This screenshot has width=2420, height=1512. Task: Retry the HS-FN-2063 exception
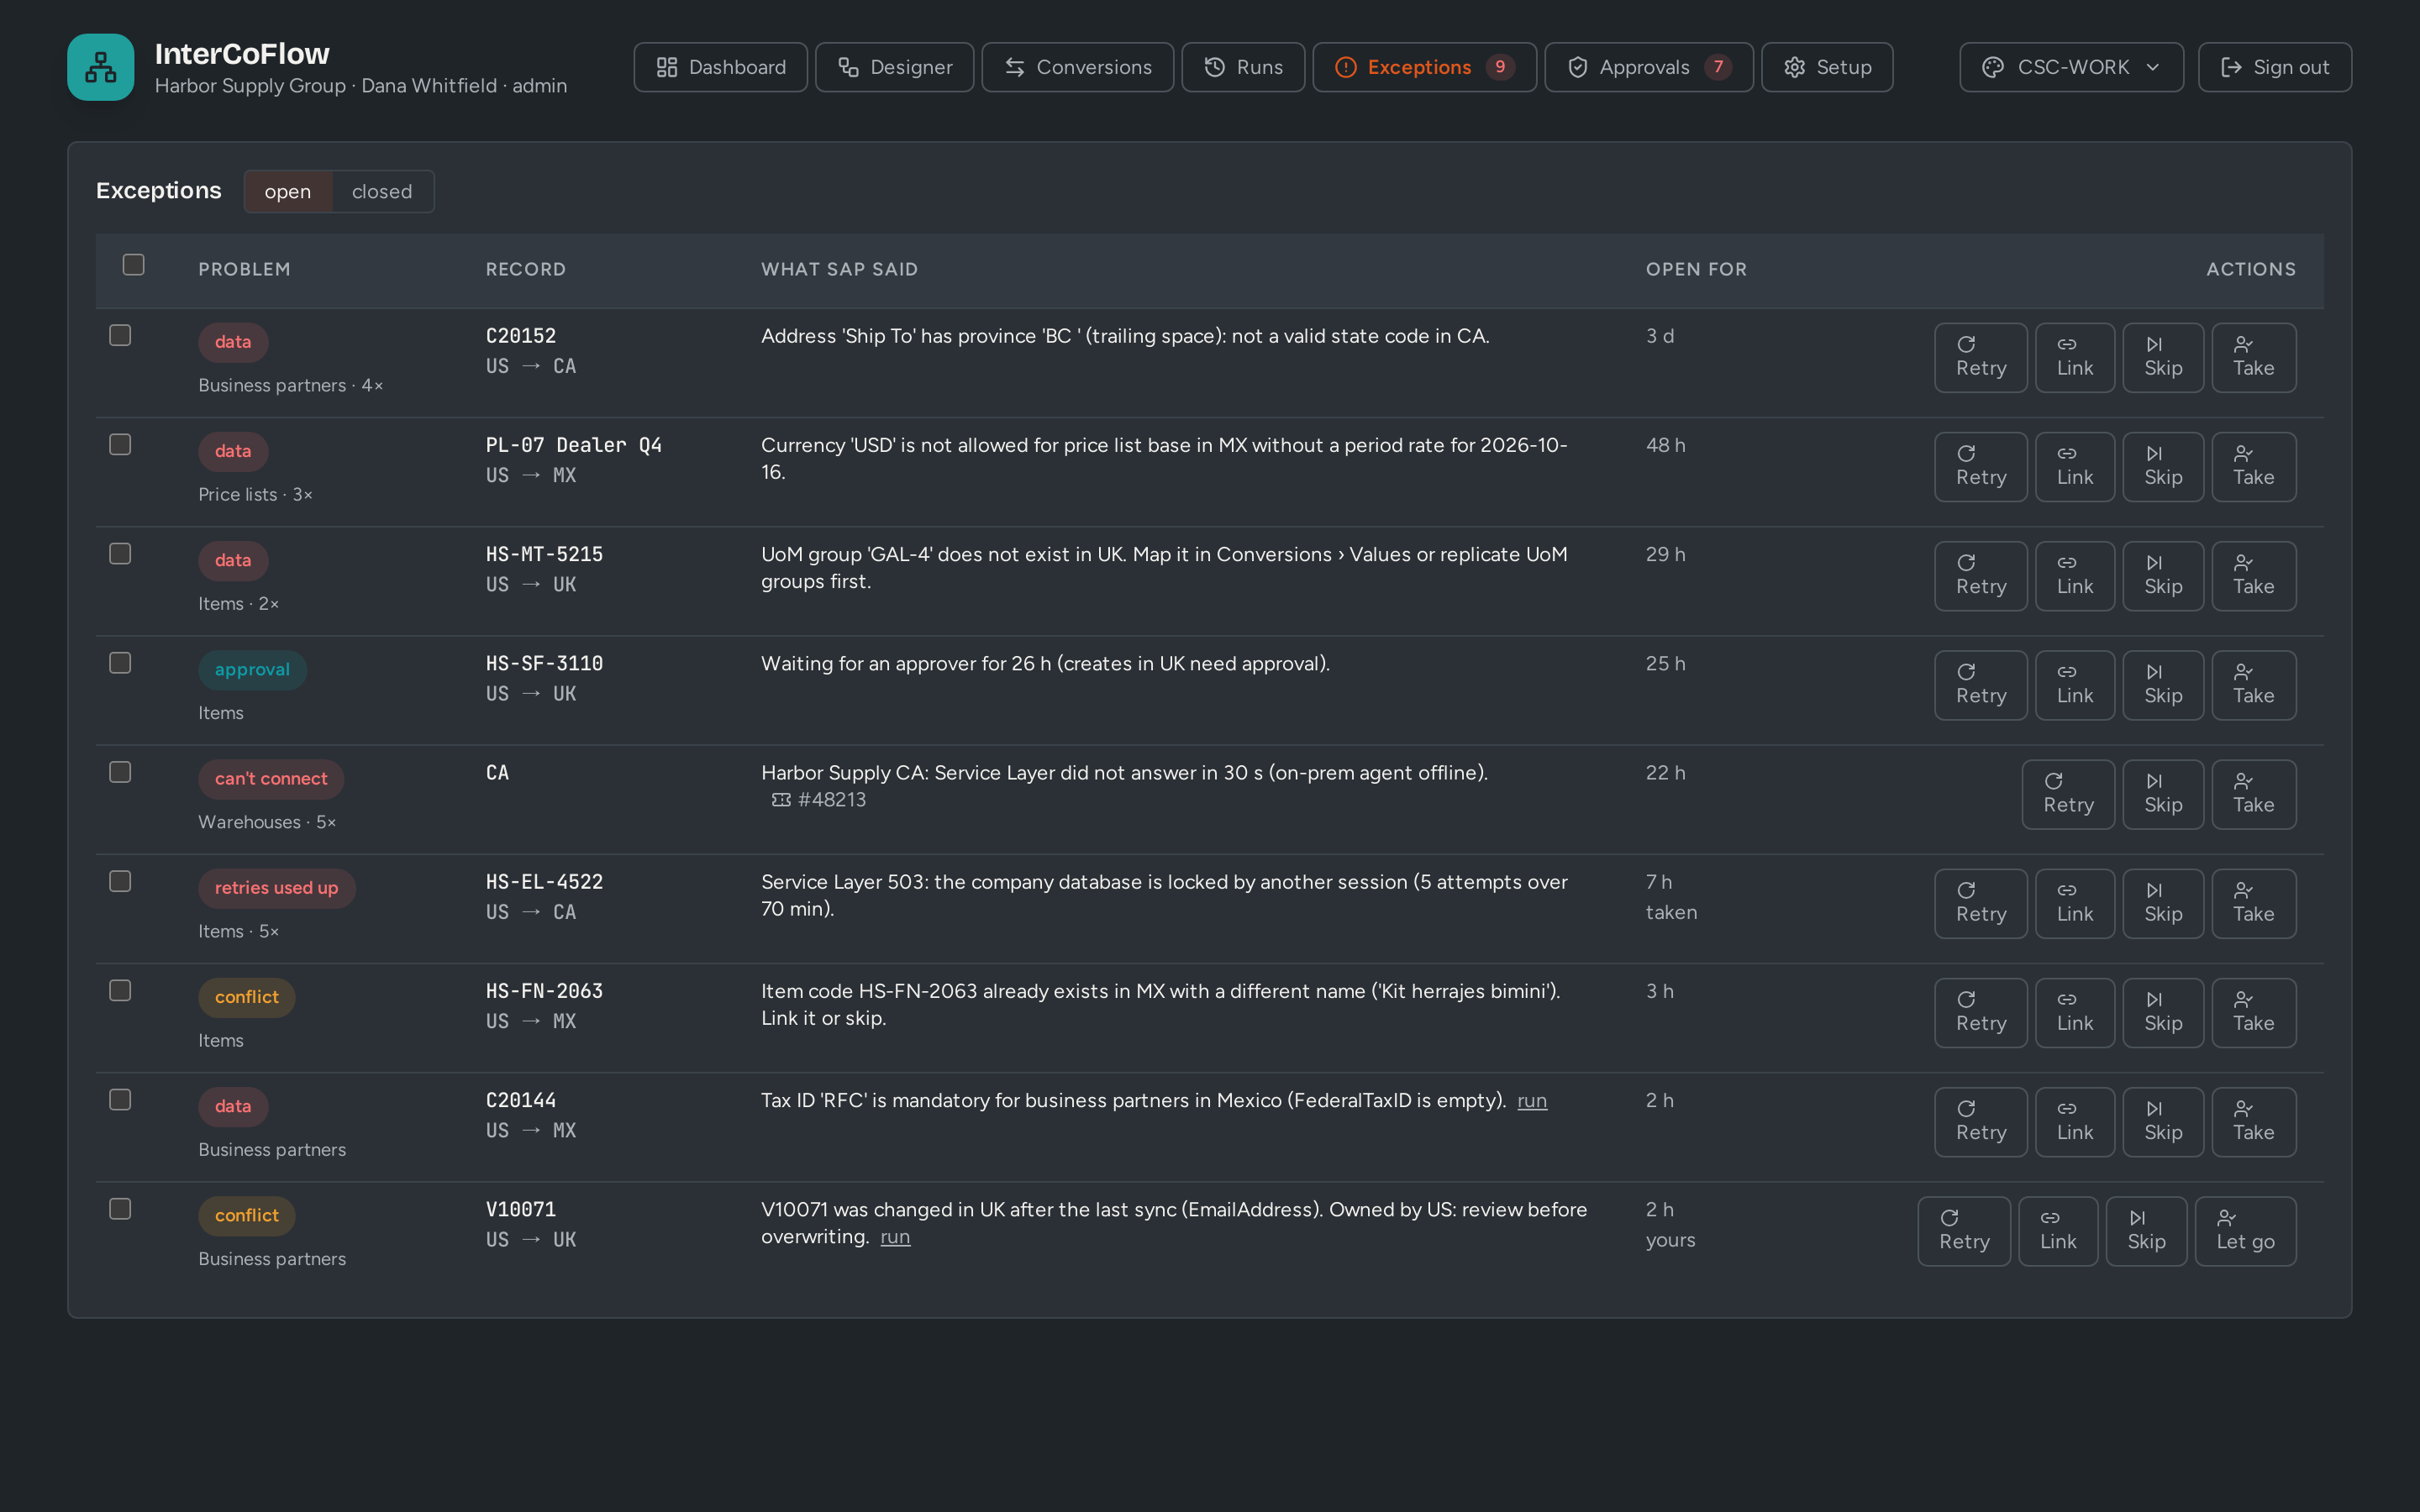coord(1980,1012)
